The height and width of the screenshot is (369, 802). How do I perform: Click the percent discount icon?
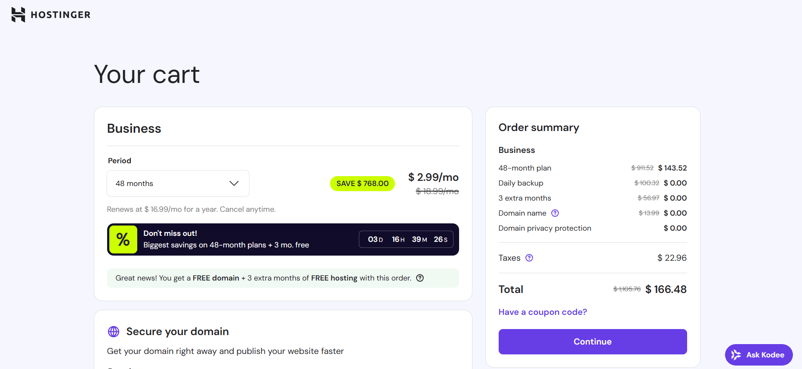(123, 239)
